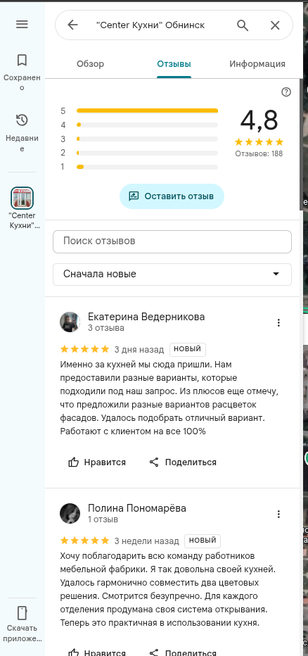Click the Недавние label in sidebar
This screenshot has width=308, height=656.
[x=22, y=144]
